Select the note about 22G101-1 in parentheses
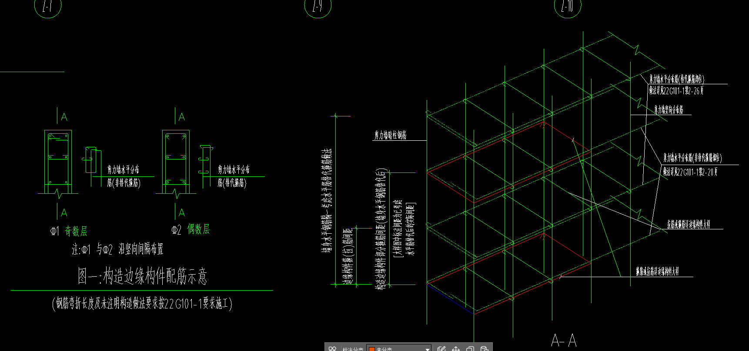Screen dimensions: 749x351 [x=142, y=303]
